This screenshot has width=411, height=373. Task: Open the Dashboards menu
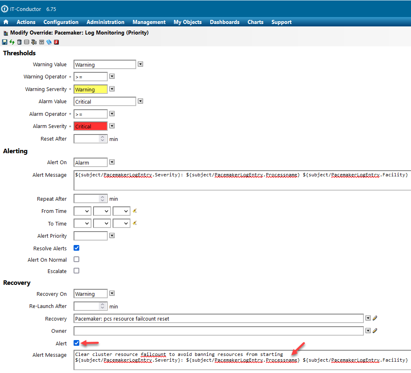[224, 22]
